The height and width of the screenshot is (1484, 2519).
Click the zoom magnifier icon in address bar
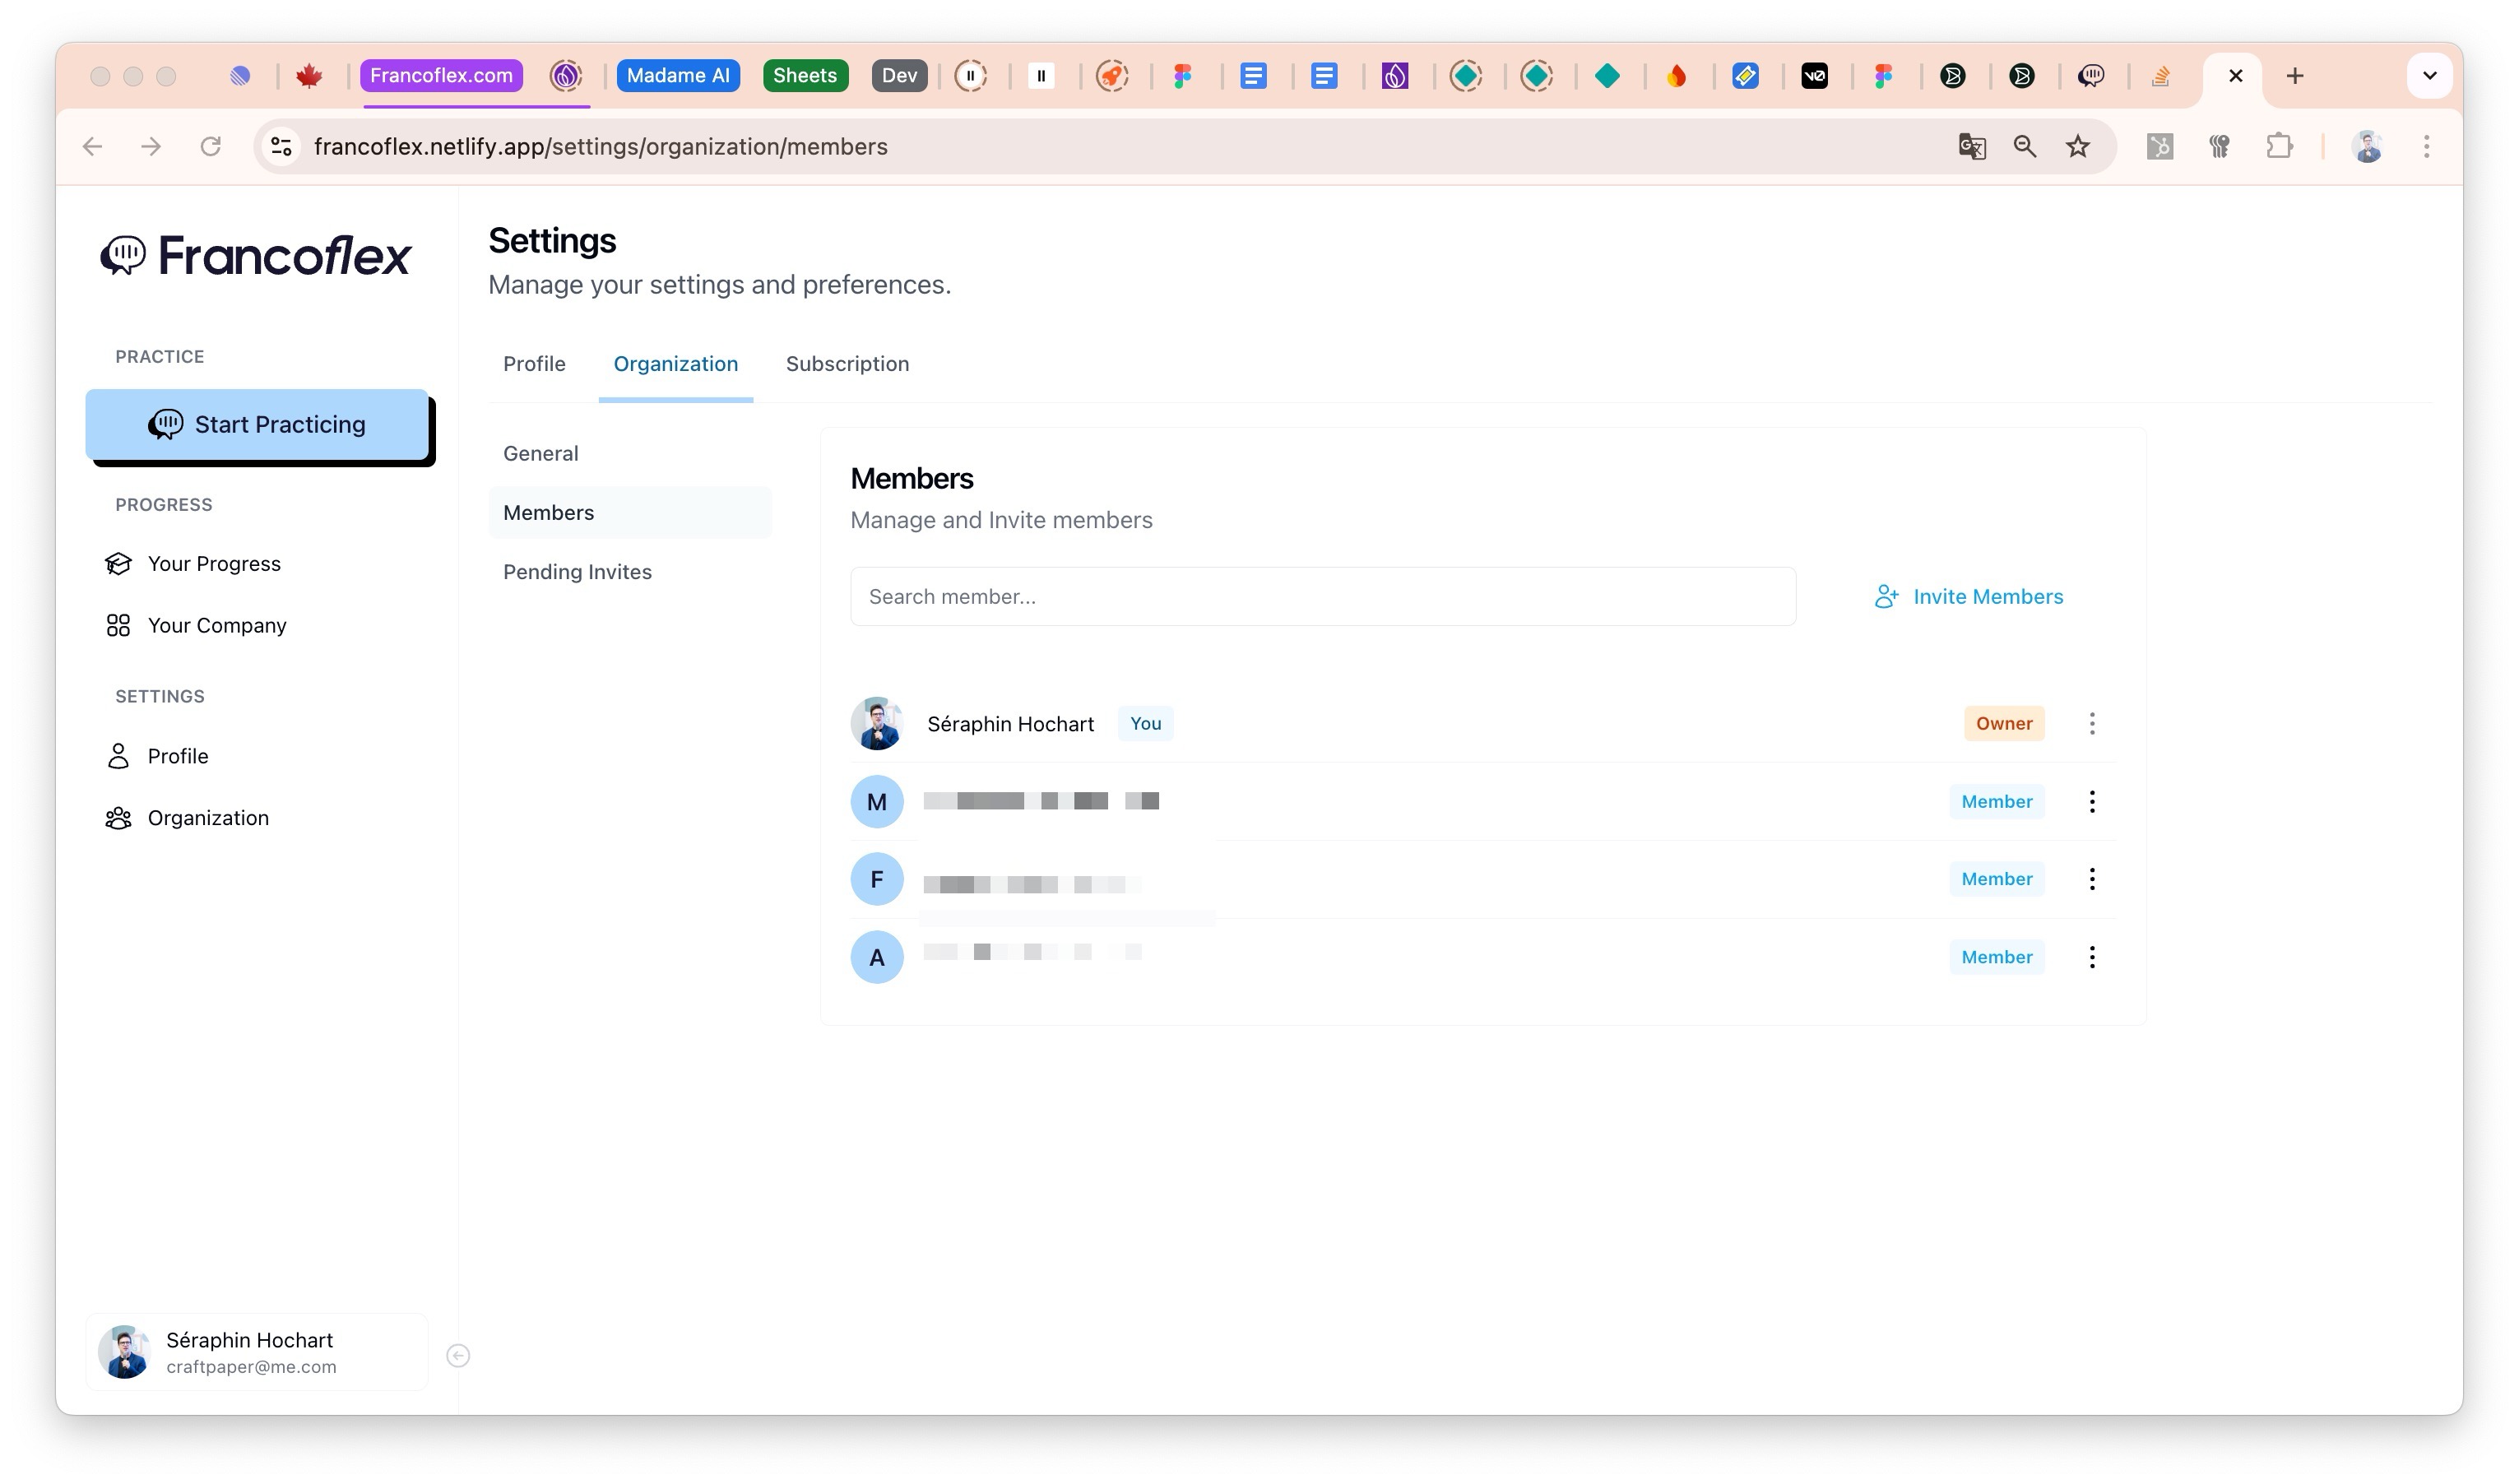[x=2024, y=147]
